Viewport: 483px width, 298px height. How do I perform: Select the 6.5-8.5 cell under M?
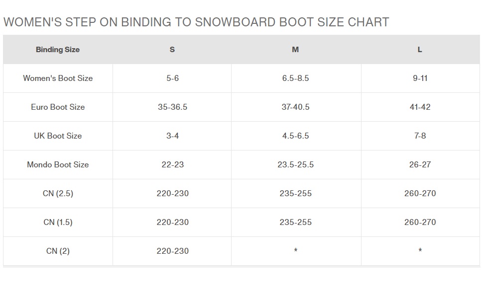click(295, 78)
